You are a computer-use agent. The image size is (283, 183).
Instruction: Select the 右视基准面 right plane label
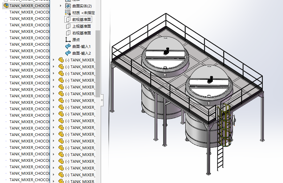81,33
